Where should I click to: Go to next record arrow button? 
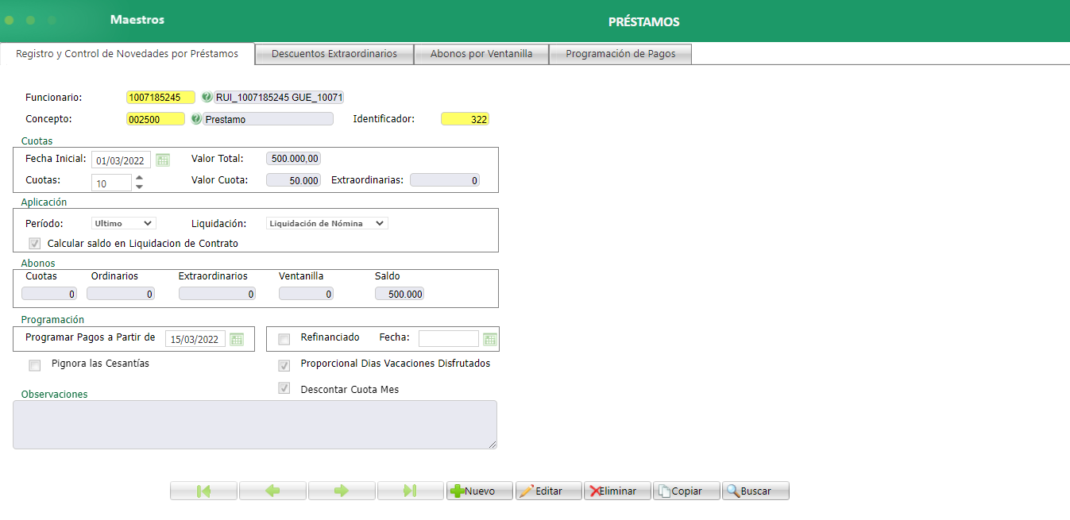tap(342, 491)
